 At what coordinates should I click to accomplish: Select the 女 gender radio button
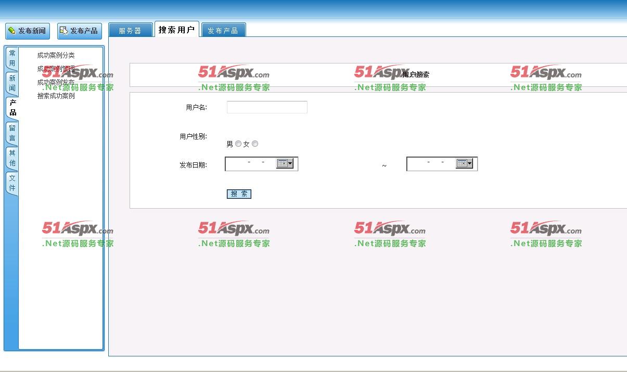tap(255, 144)
